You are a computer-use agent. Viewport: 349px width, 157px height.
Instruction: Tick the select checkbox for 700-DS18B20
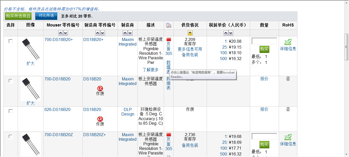[11, 81]
